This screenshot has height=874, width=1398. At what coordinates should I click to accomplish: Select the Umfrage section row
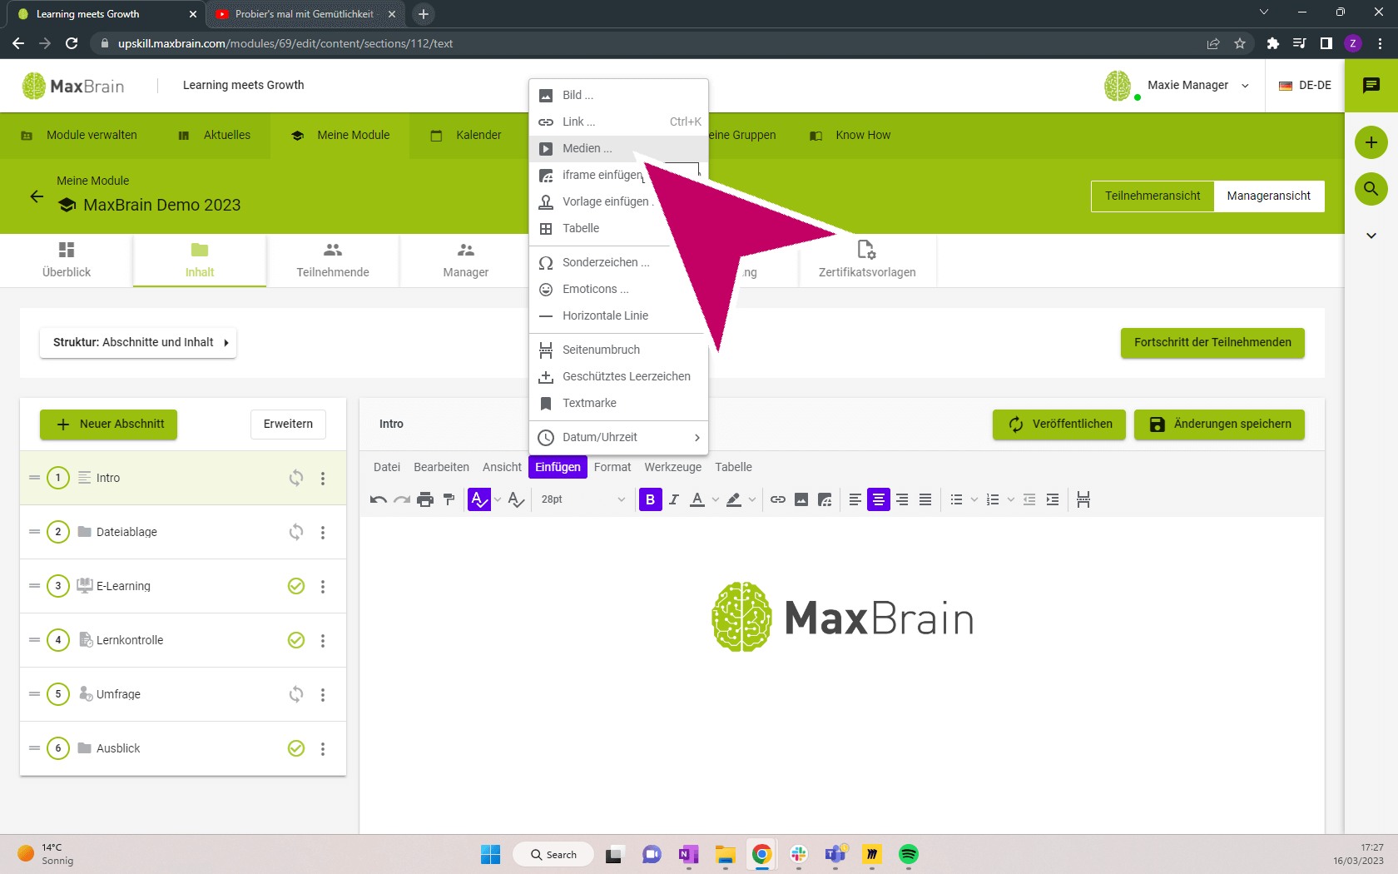[183, 694]
